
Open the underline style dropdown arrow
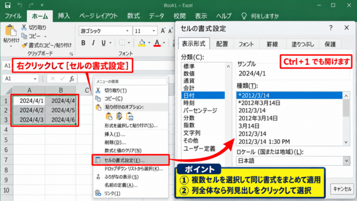(110, 43)
